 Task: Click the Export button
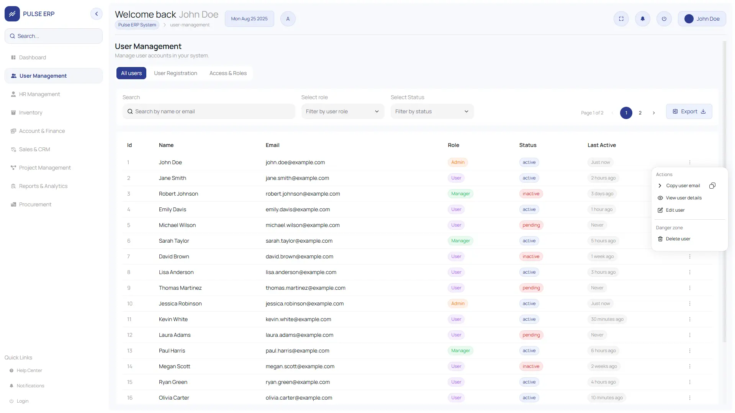689,111
